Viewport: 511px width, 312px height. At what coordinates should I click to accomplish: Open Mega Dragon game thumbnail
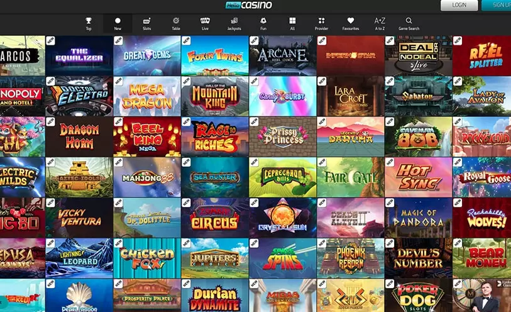(x=147, y=96)
